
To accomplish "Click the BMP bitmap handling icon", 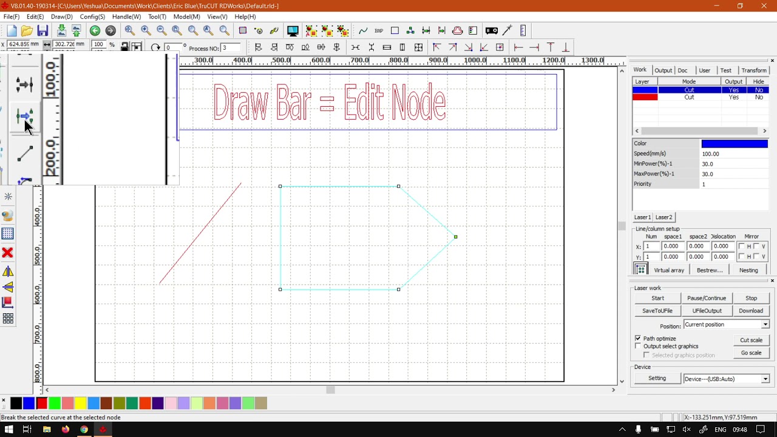I will click(x=379, y=31).
